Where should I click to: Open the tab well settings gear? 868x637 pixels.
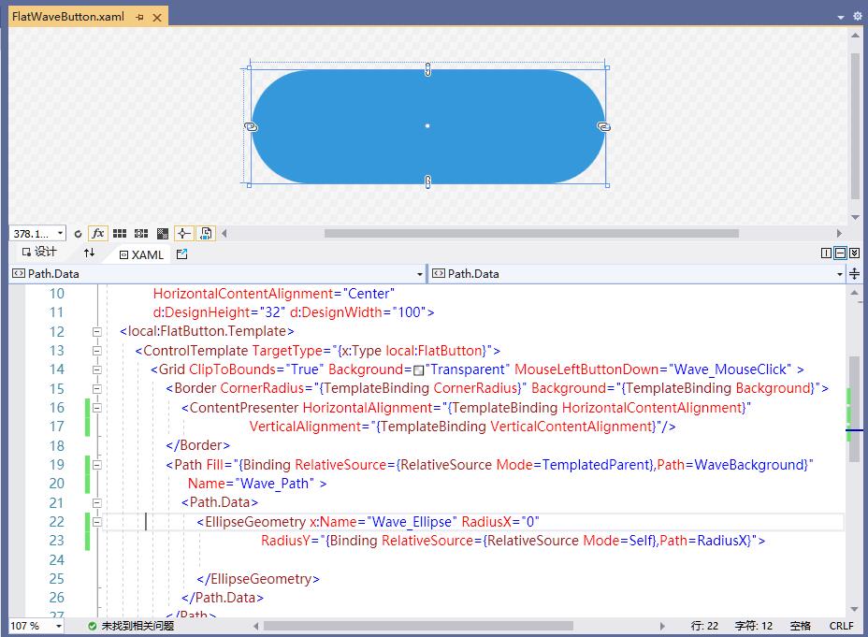click(x=857, y=16)
